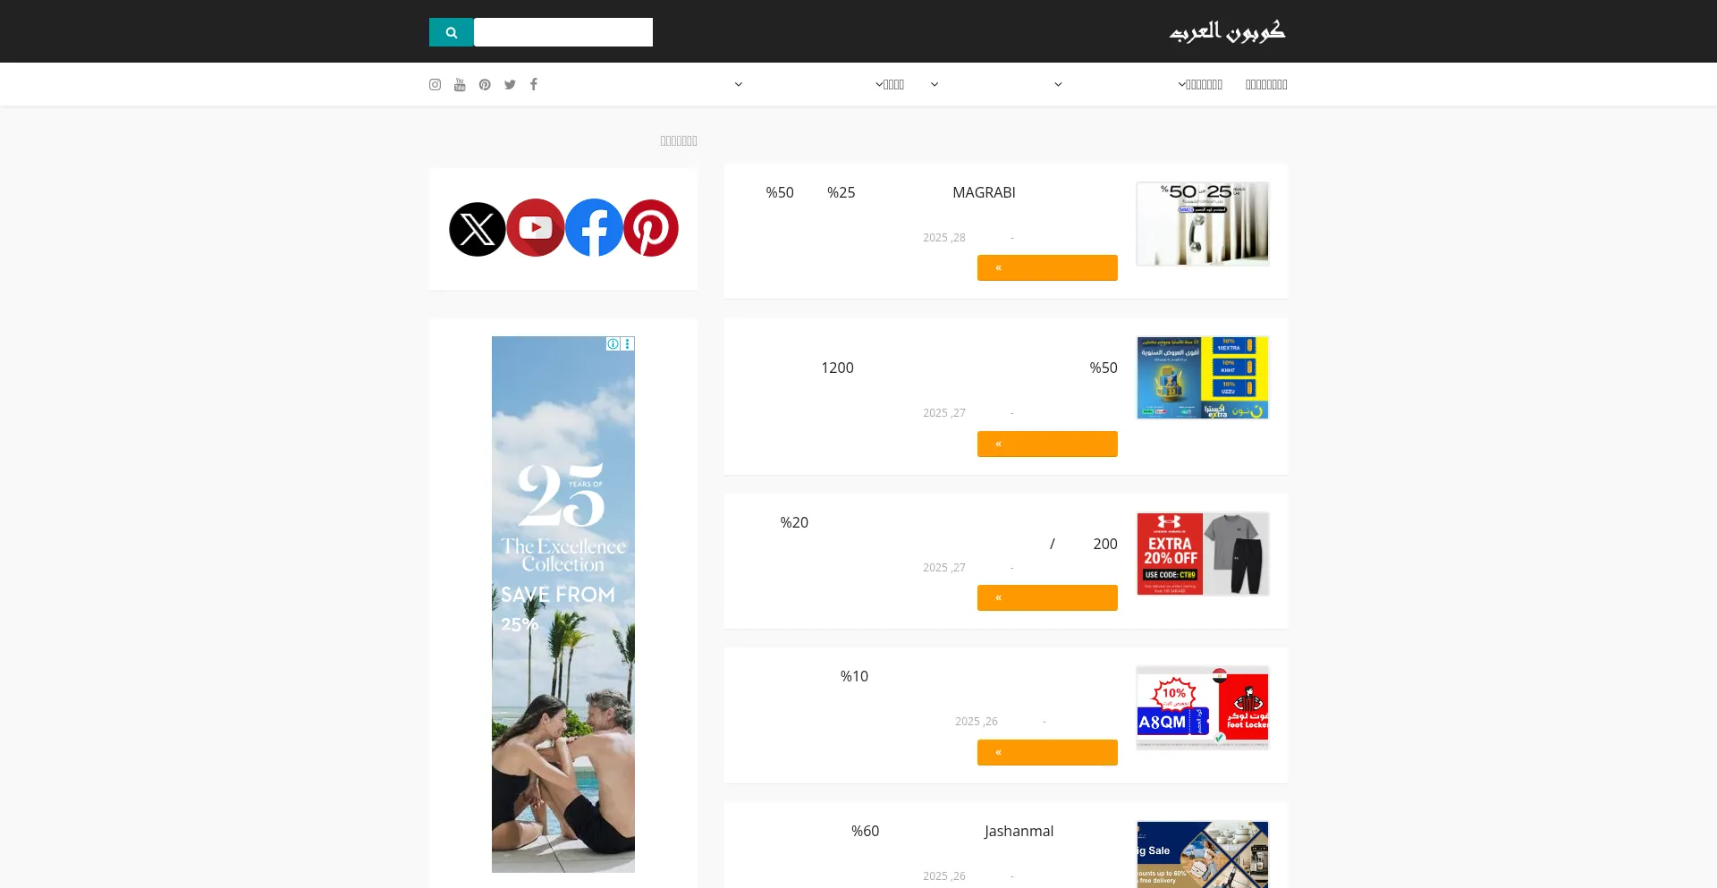
Task: Expand the nav dropdown chevron nearest social icons
Action: pyautogui.click(x=739, y=85)
